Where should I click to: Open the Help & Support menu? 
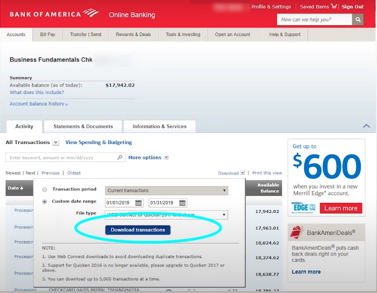285,34
